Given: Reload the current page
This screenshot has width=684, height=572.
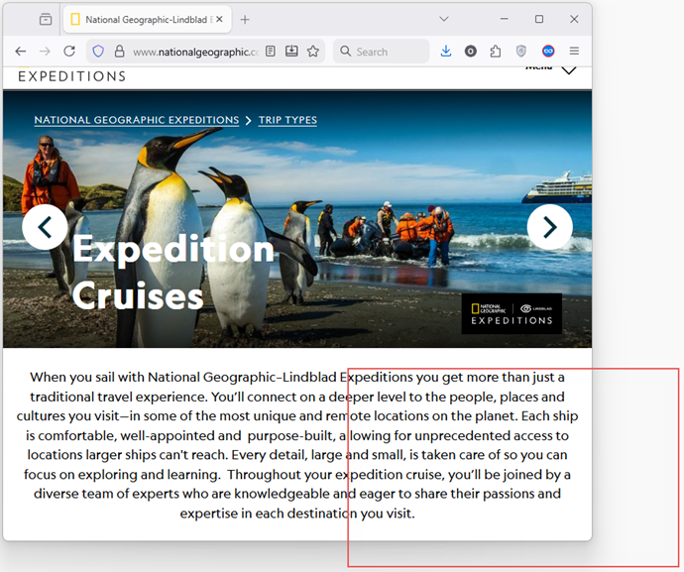Looking at the screenshot, I should pos(69,52).
